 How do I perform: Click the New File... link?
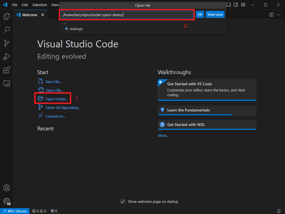(53, 82)
